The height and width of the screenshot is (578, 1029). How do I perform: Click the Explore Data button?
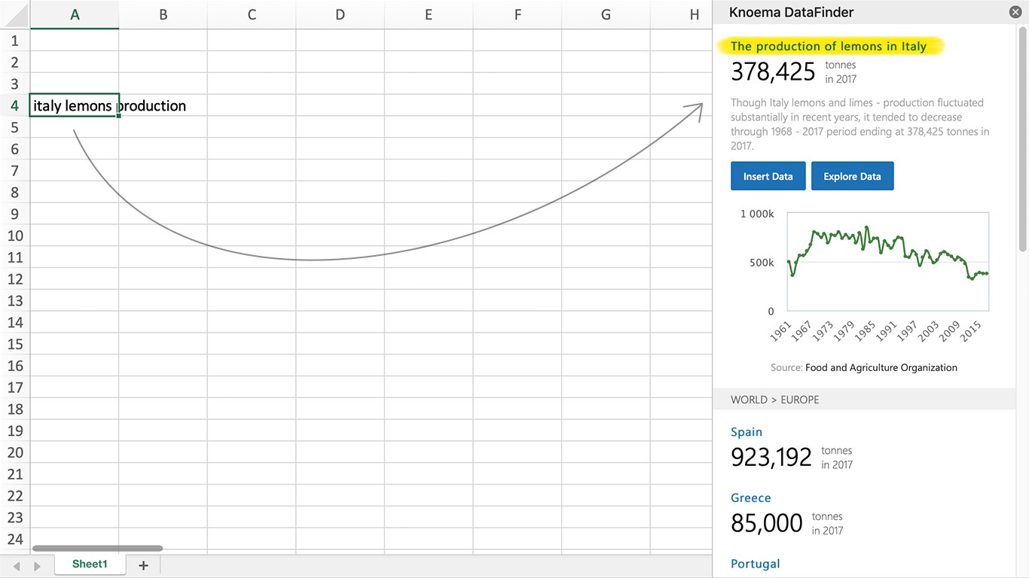click(x=852, y=176)
